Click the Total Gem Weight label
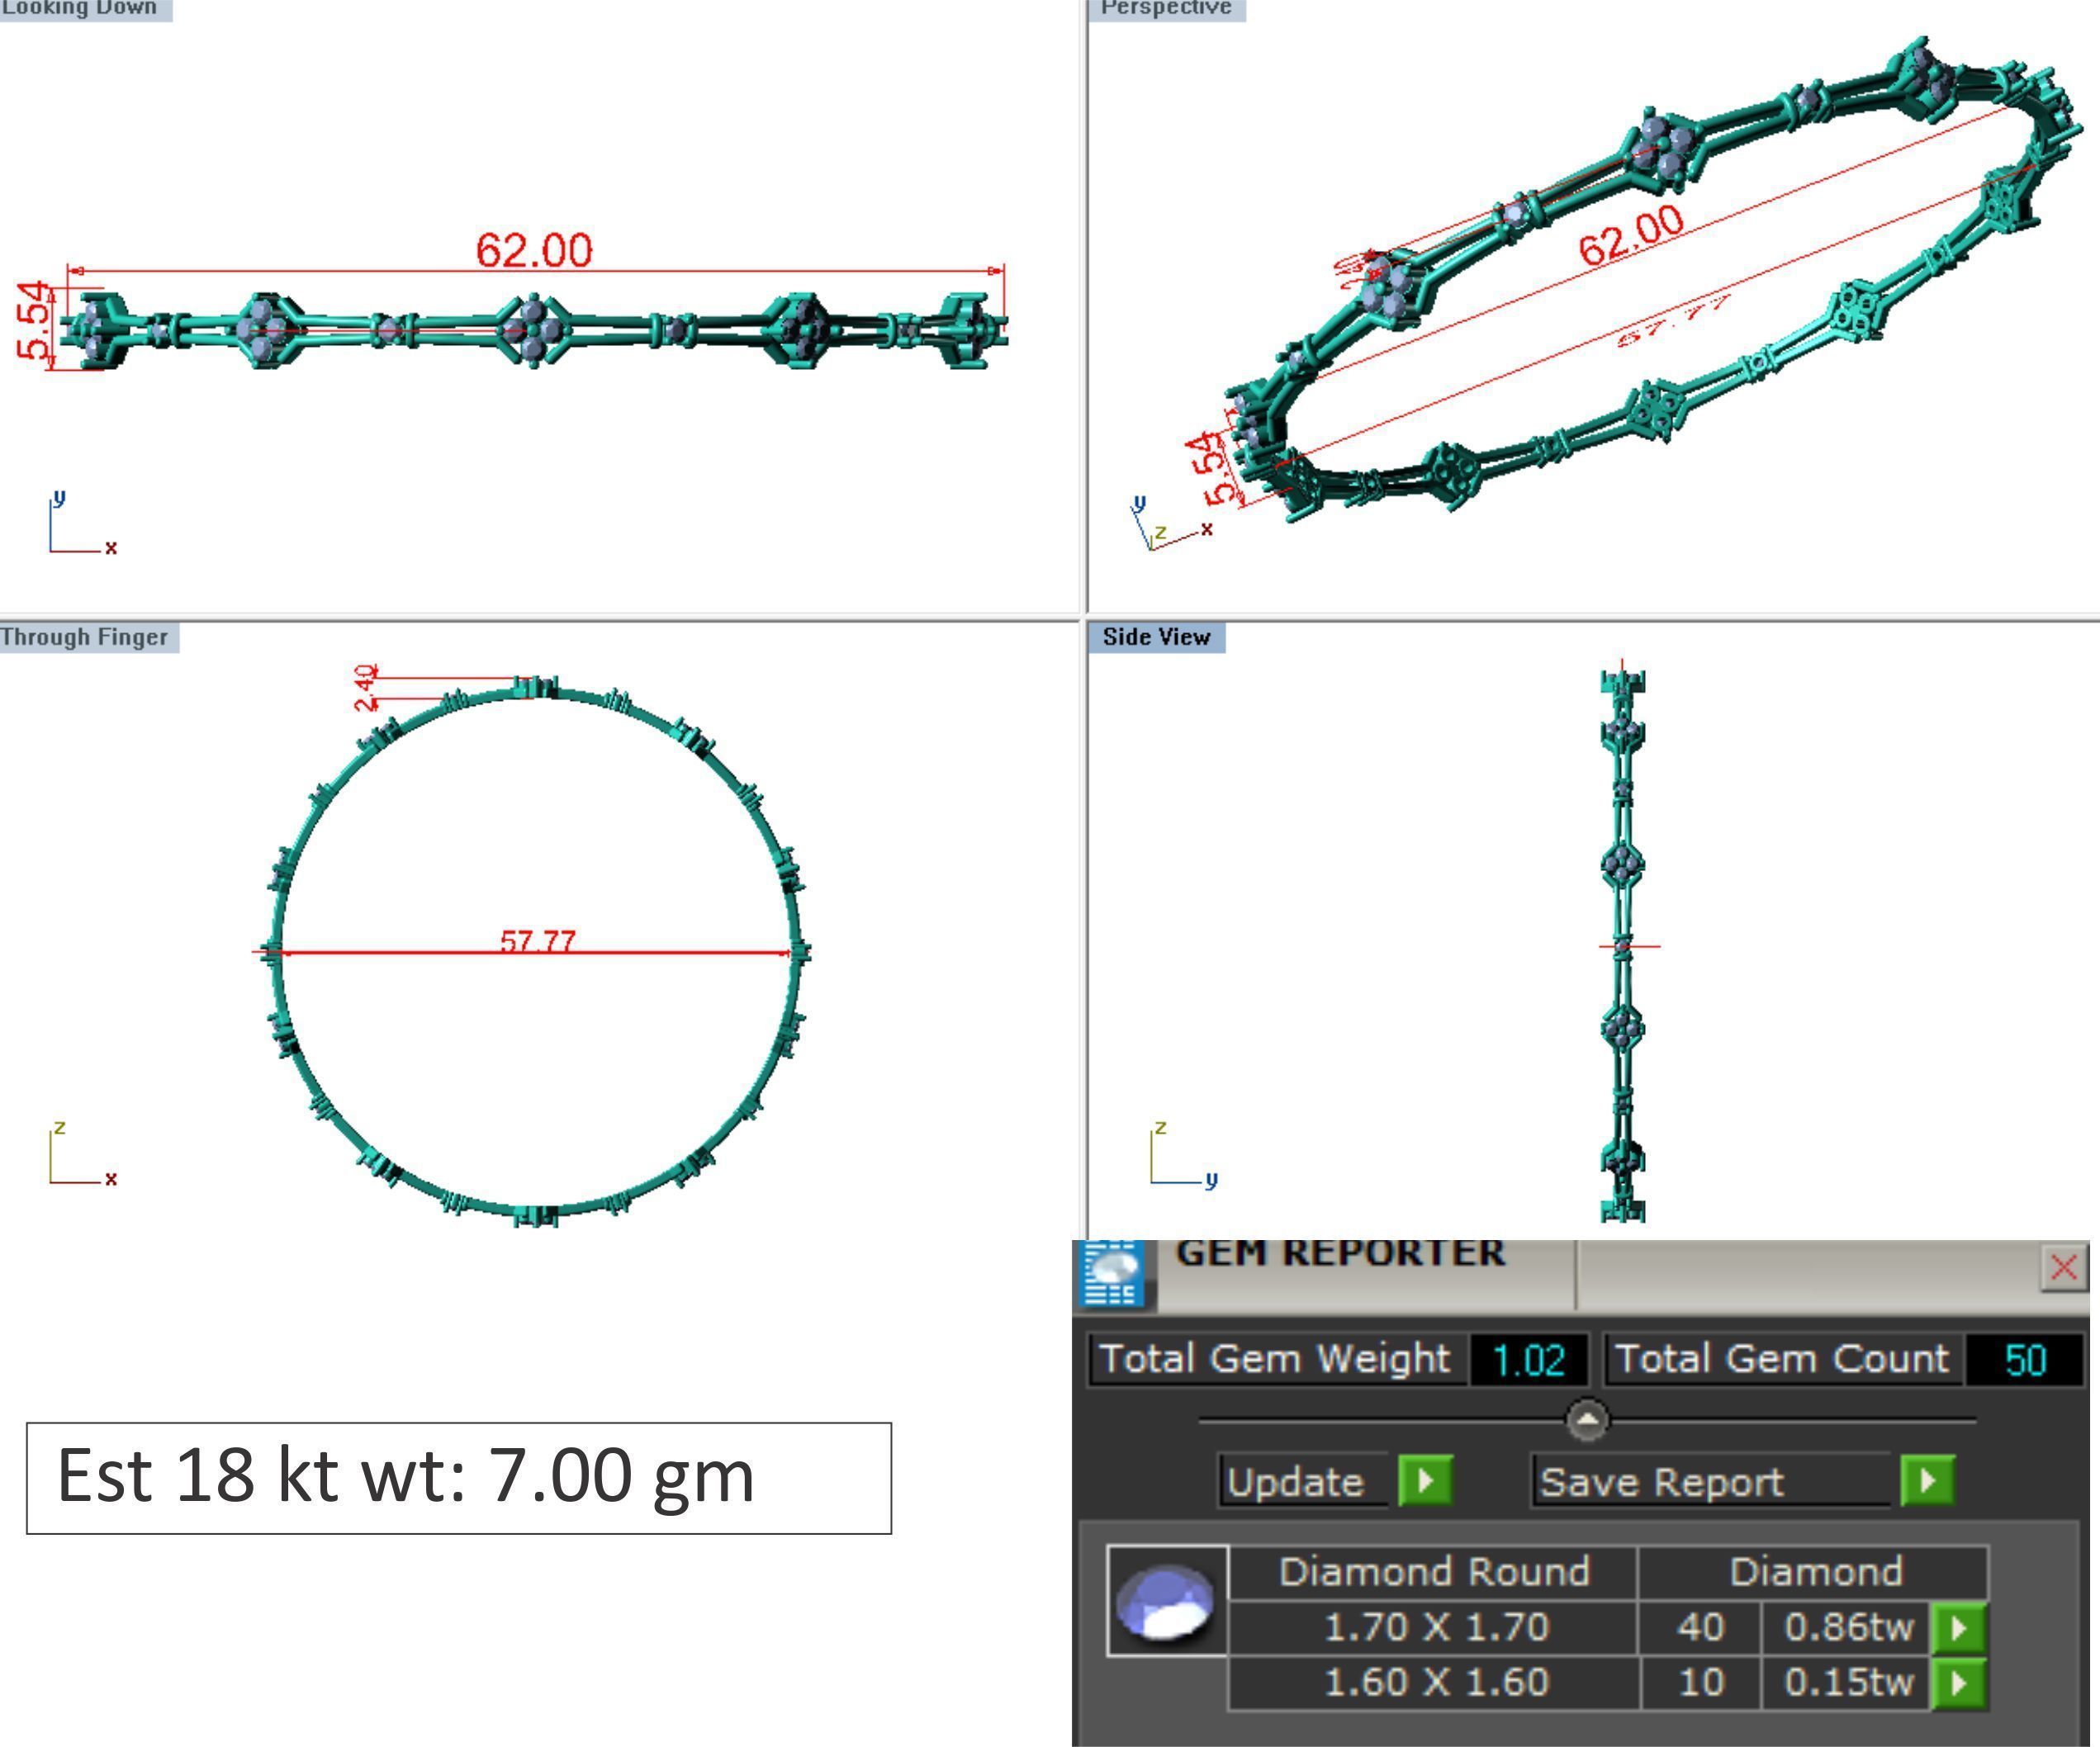This screenshot has height=1747, width=2100. point(1276,1359)
